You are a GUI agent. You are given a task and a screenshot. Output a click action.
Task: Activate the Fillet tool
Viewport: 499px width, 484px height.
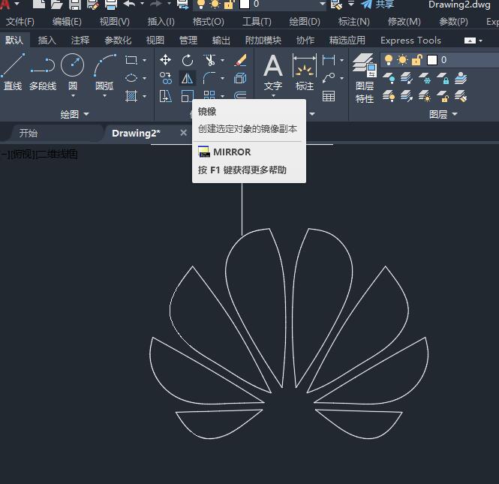(209, 78)
